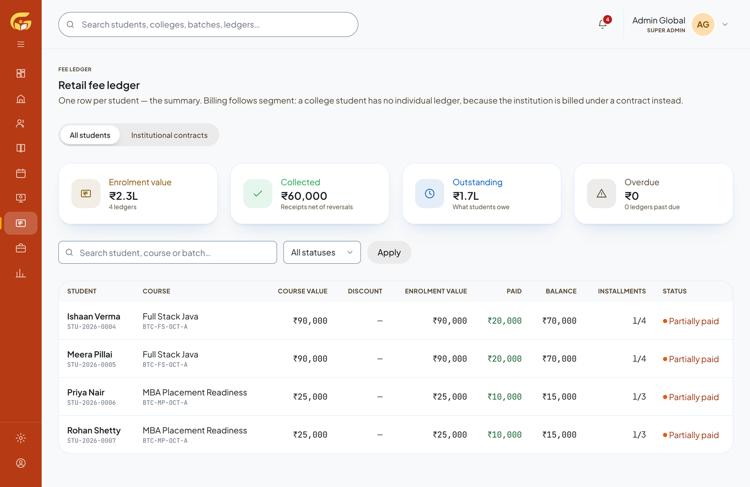Click Meera Pillai's ₹20,000 paid amount
Image resolution: width=750 pixels, height=487 pixels.
point(505,359)
